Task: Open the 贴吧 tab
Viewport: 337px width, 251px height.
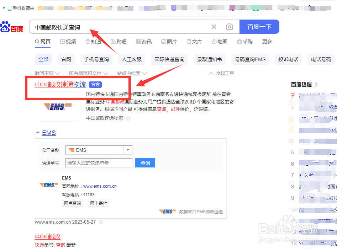Action: click(119, 42)
